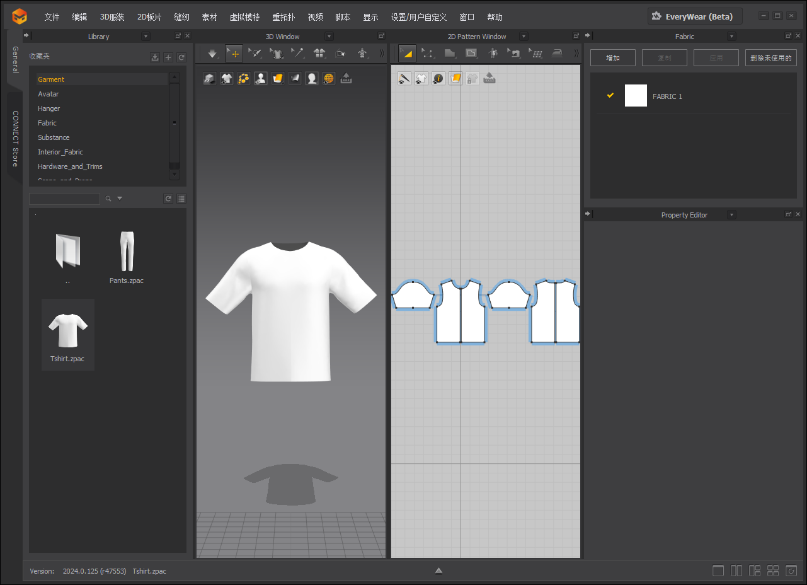This screenshot has width=807, height=585.
Task: Switch Library browser to list view
Action: (181, 199)
